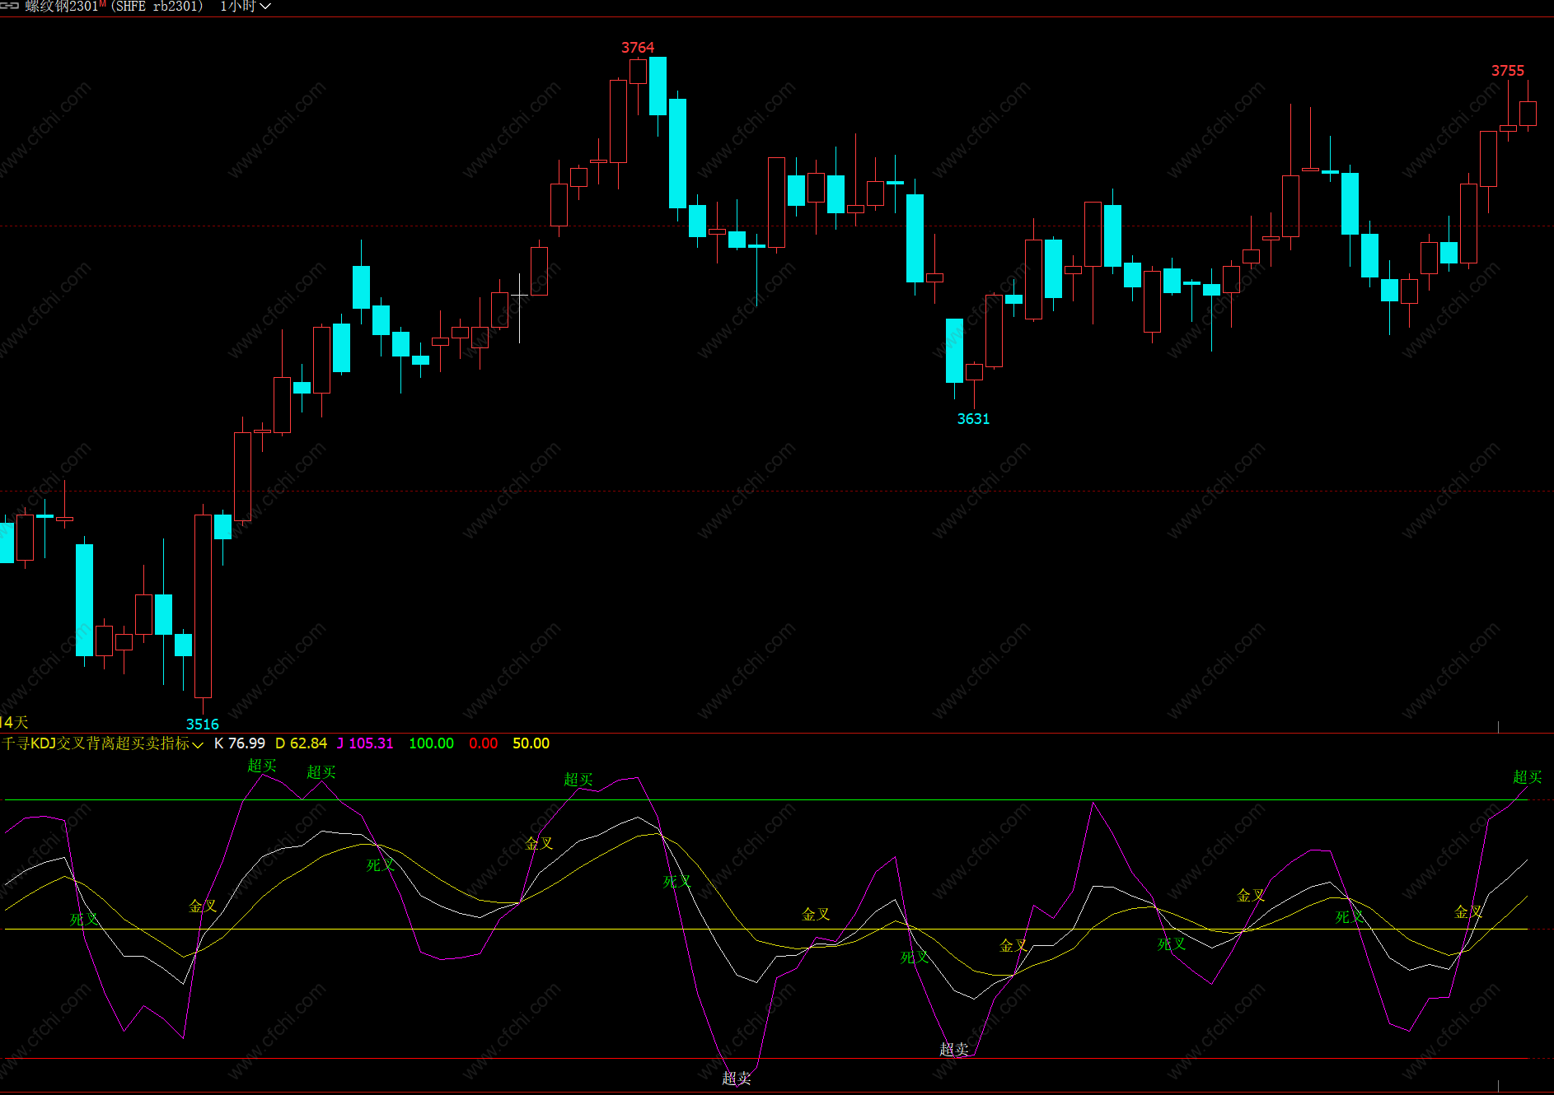Click the (SHFE rb2301) contract code
This screenshot has height=1095, width=1554.
(157, 7)
